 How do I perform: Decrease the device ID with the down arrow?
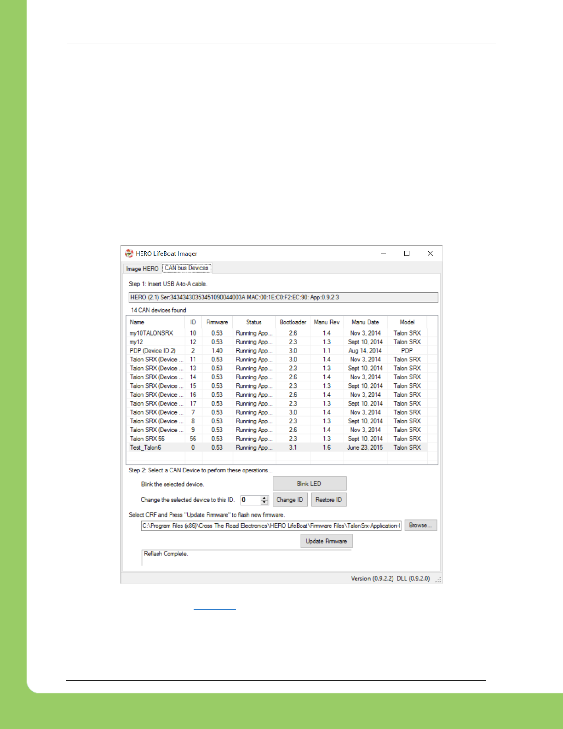[x=264, y=502]
